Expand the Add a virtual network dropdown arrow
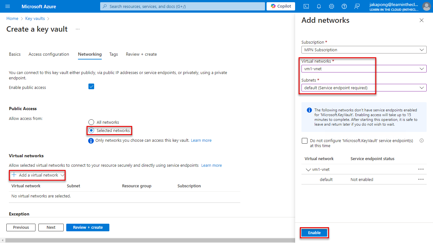 62,175
